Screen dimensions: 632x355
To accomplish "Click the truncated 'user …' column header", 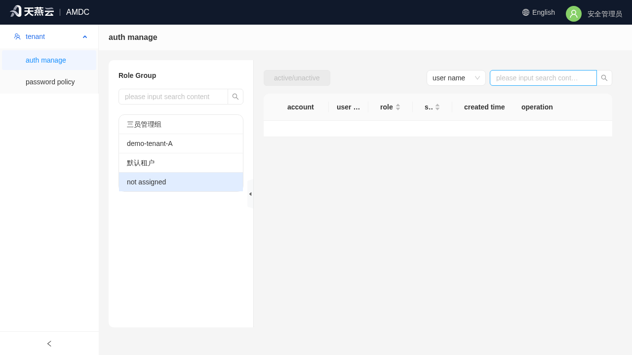I will point(349,107).
